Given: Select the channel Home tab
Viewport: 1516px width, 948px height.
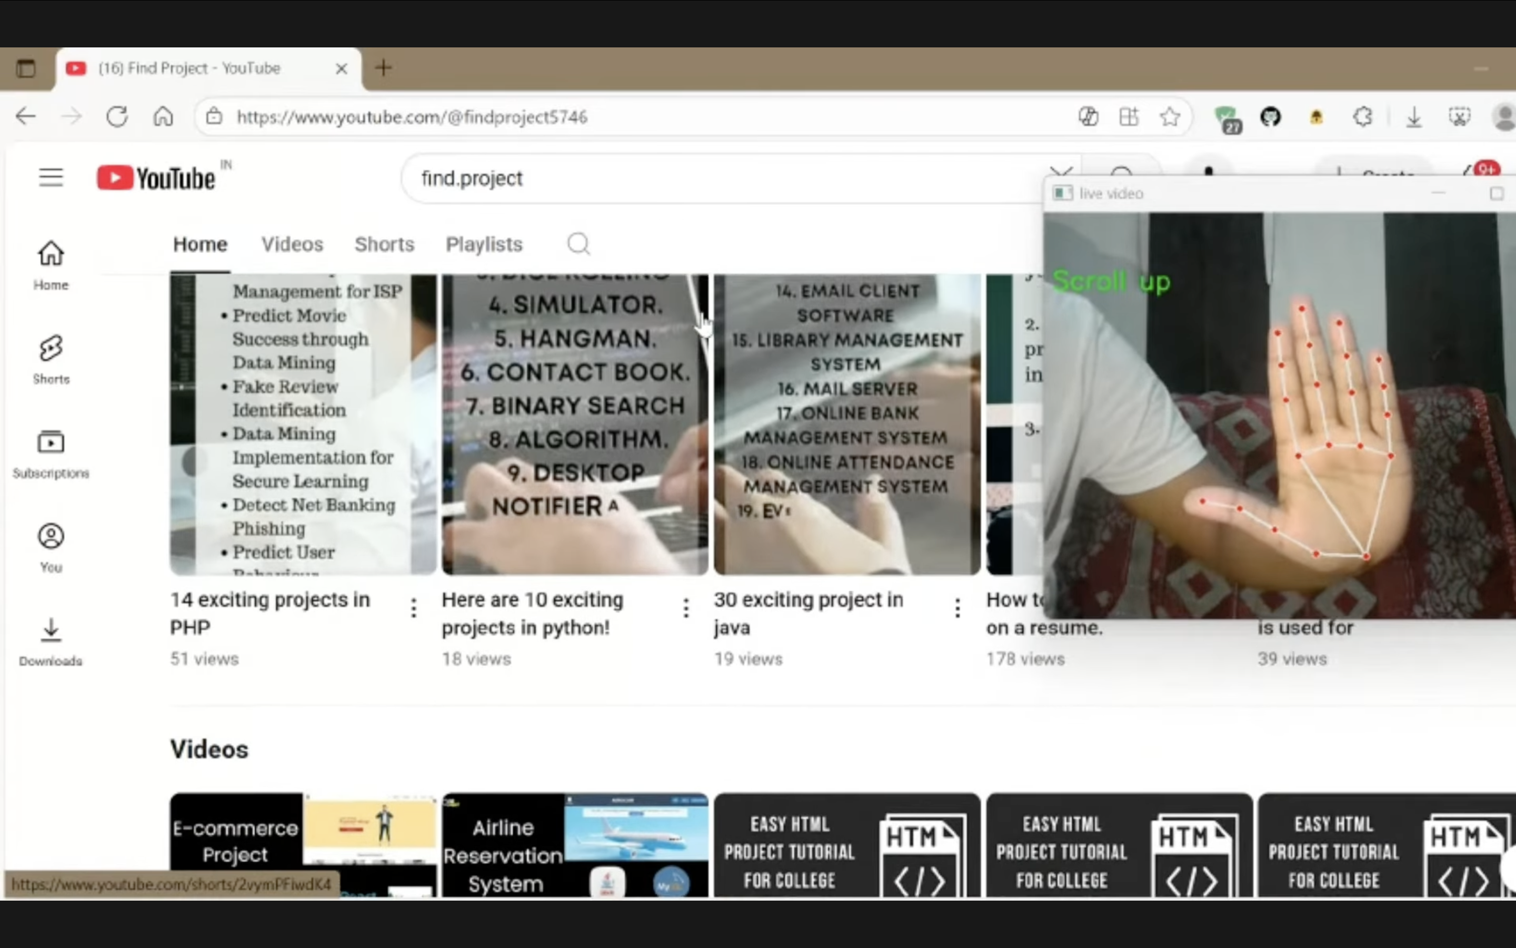Looking at the screenshot, I should pos(201,244).
